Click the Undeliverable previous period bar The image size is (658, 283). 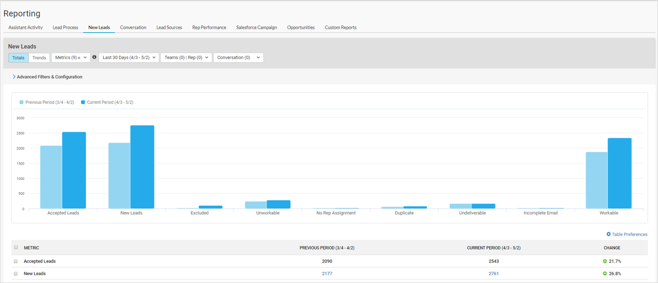pos(460,206)
